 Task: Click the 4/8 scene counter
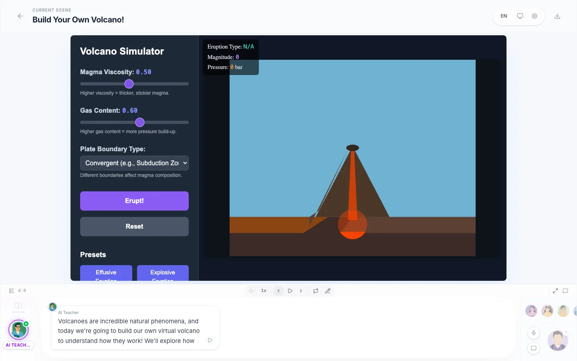pos(22,291)
